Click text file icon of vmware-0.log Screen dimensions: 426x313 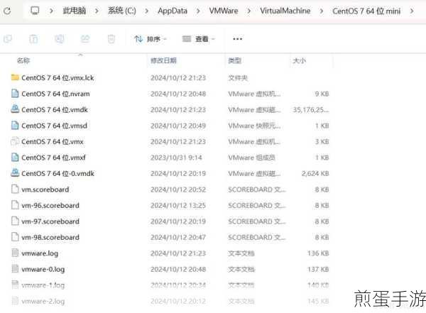(x=15, y=269)
